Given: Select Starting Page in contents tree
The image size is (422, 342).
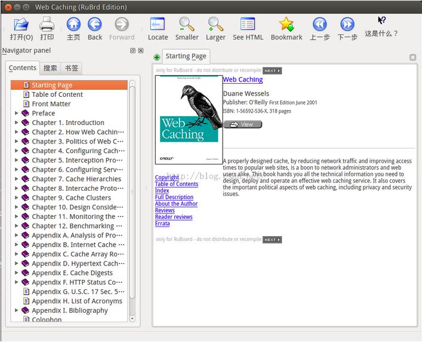Looking at the screenshot, I should pyautogui.click(x=69, y=85).
